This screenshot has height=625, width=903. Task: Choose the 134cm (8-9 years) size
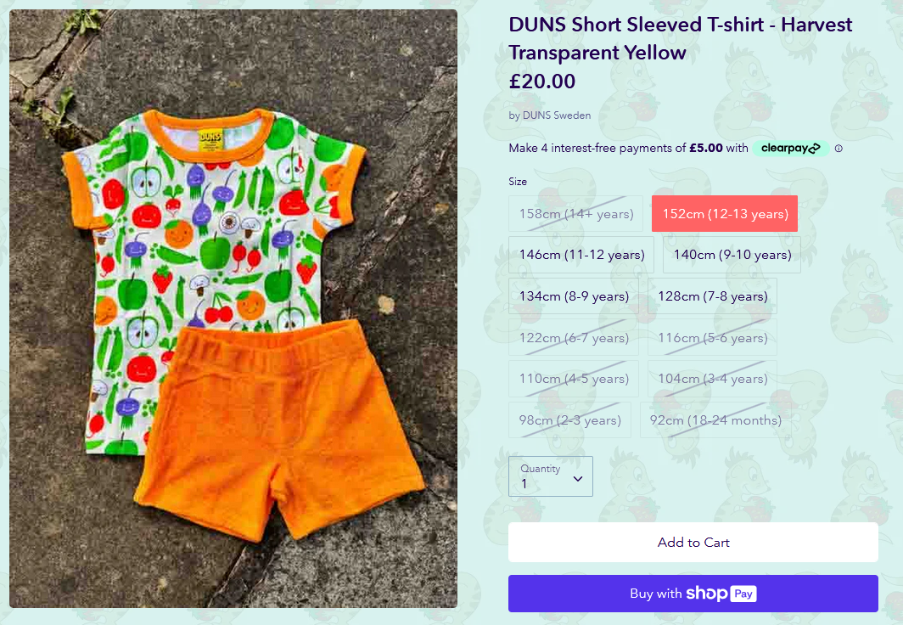coord(574,296)
